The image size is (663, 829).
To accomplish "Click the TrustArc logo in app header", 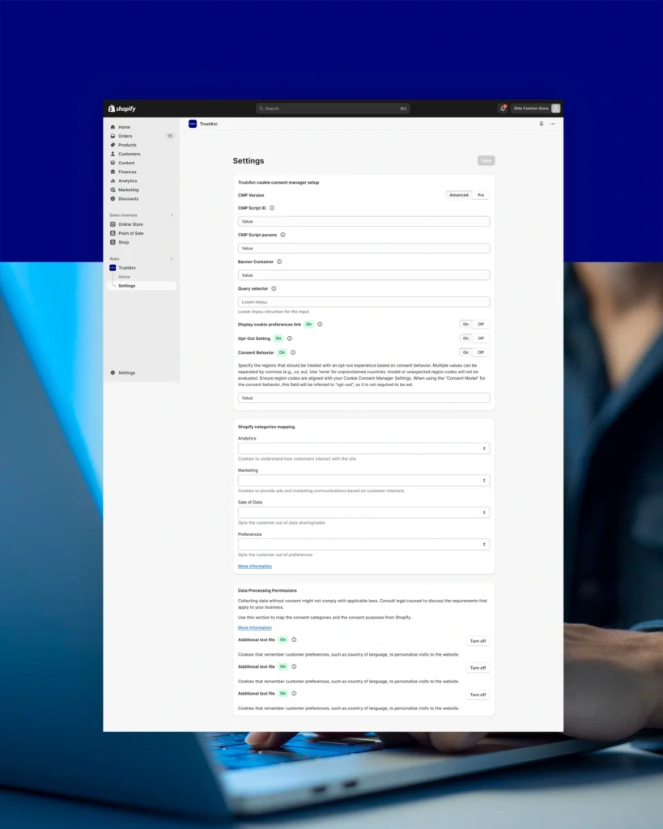I will (x=193, y=124).
